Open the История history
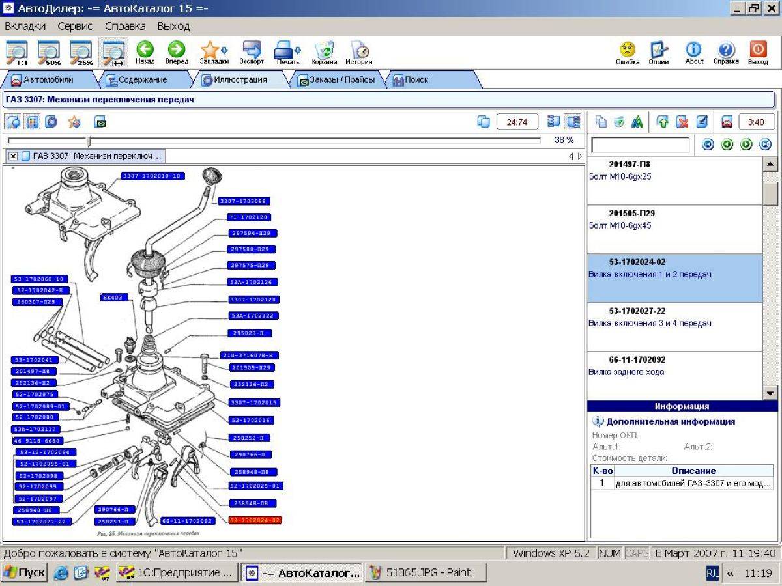Screen dimensions: 782x586 (x=359, y=53)
